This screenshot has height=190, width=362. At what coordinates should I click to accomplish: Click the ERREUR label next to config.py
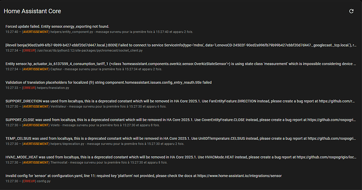coord(29,181)
